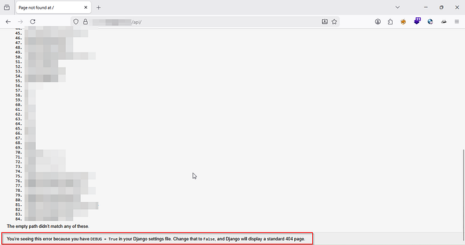Viewport: 465px width, 245px height.
Task: Open a new tab with plus button
Action: coord(98,8)
